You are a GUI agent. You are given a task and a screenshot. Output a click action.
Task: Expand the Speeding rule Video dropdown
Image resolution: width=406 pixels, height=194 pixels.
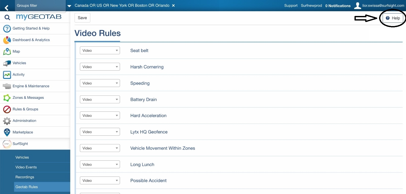pos(100,83)
